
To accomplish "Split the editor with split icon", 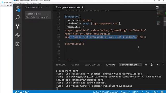I will pos(157,7).
